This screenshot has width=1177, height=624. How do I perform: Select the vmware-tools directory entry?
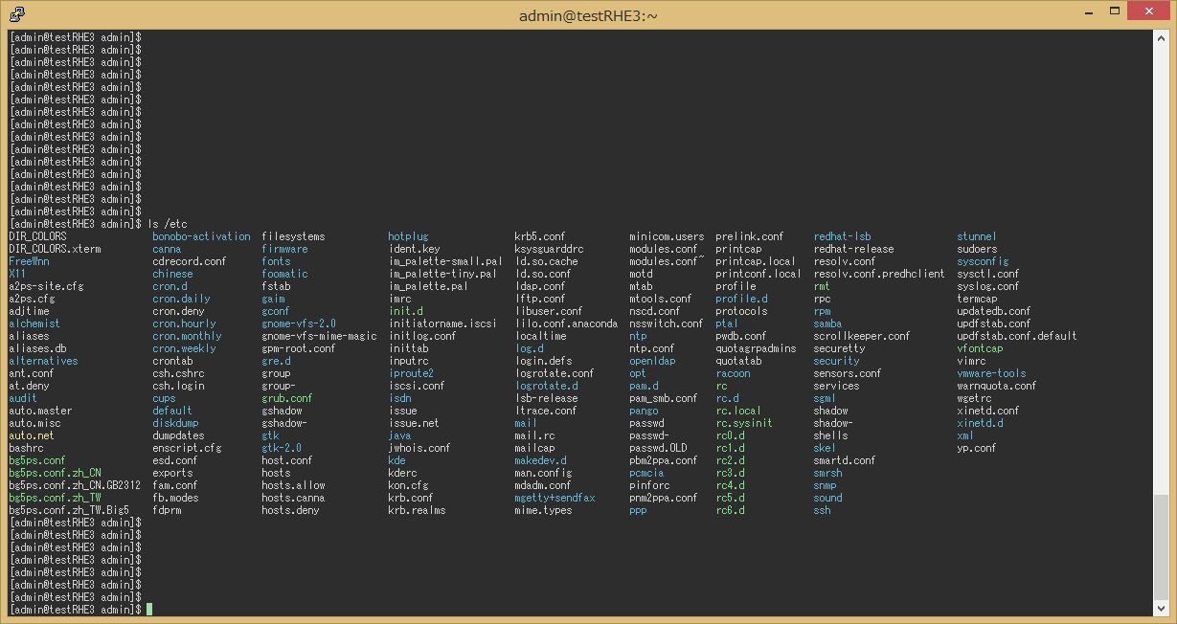click(x=991, y=373)
